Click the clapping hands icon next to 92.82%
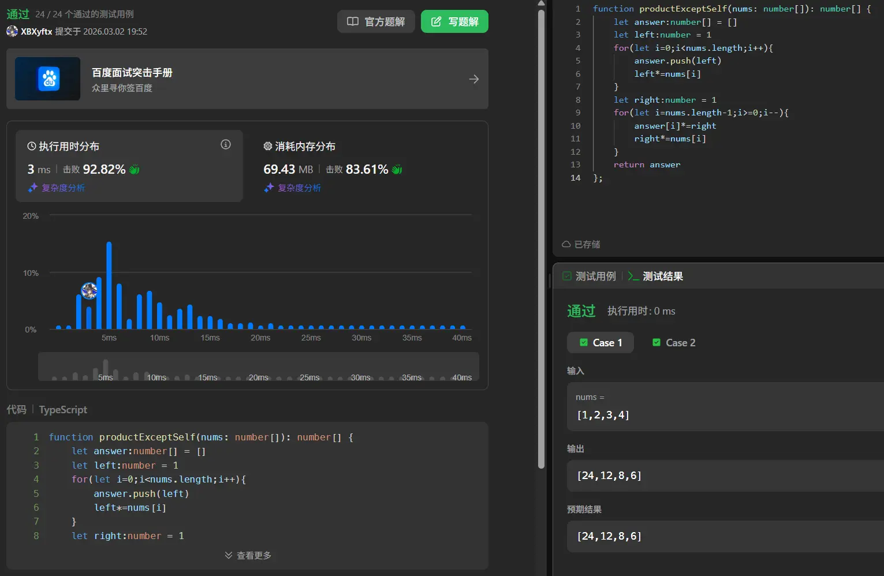The width and height of the screenshot is (884, 576). coord(135,170)
